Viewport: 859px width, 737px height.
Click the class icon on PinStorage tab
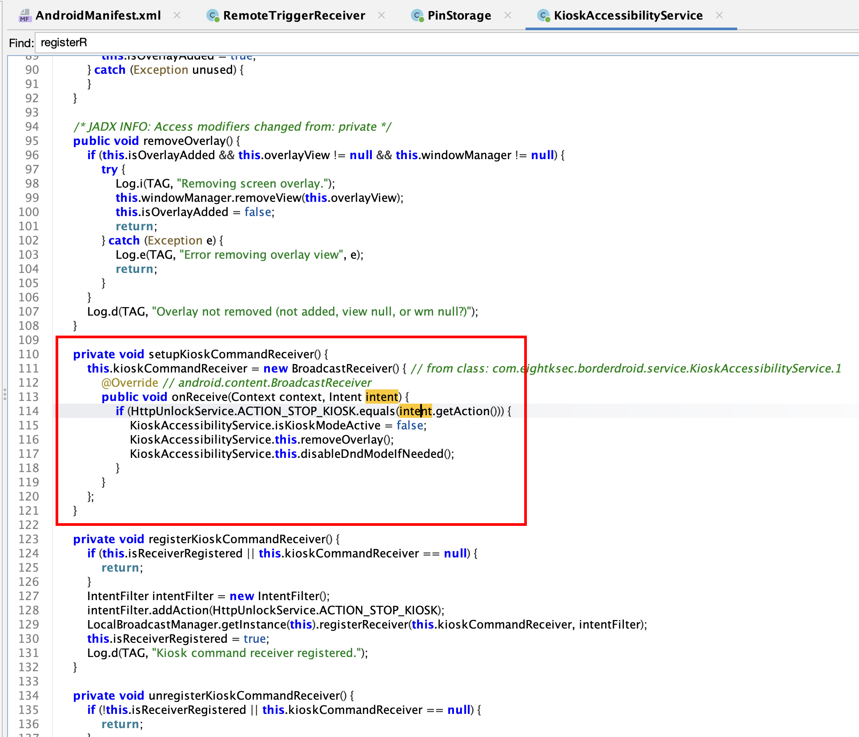point(417,16)
